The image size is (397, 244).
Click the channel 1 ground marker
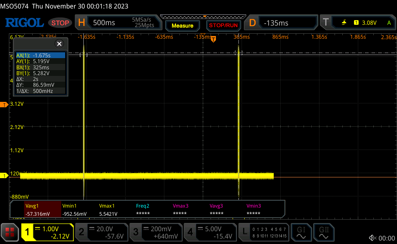(4, 176)
